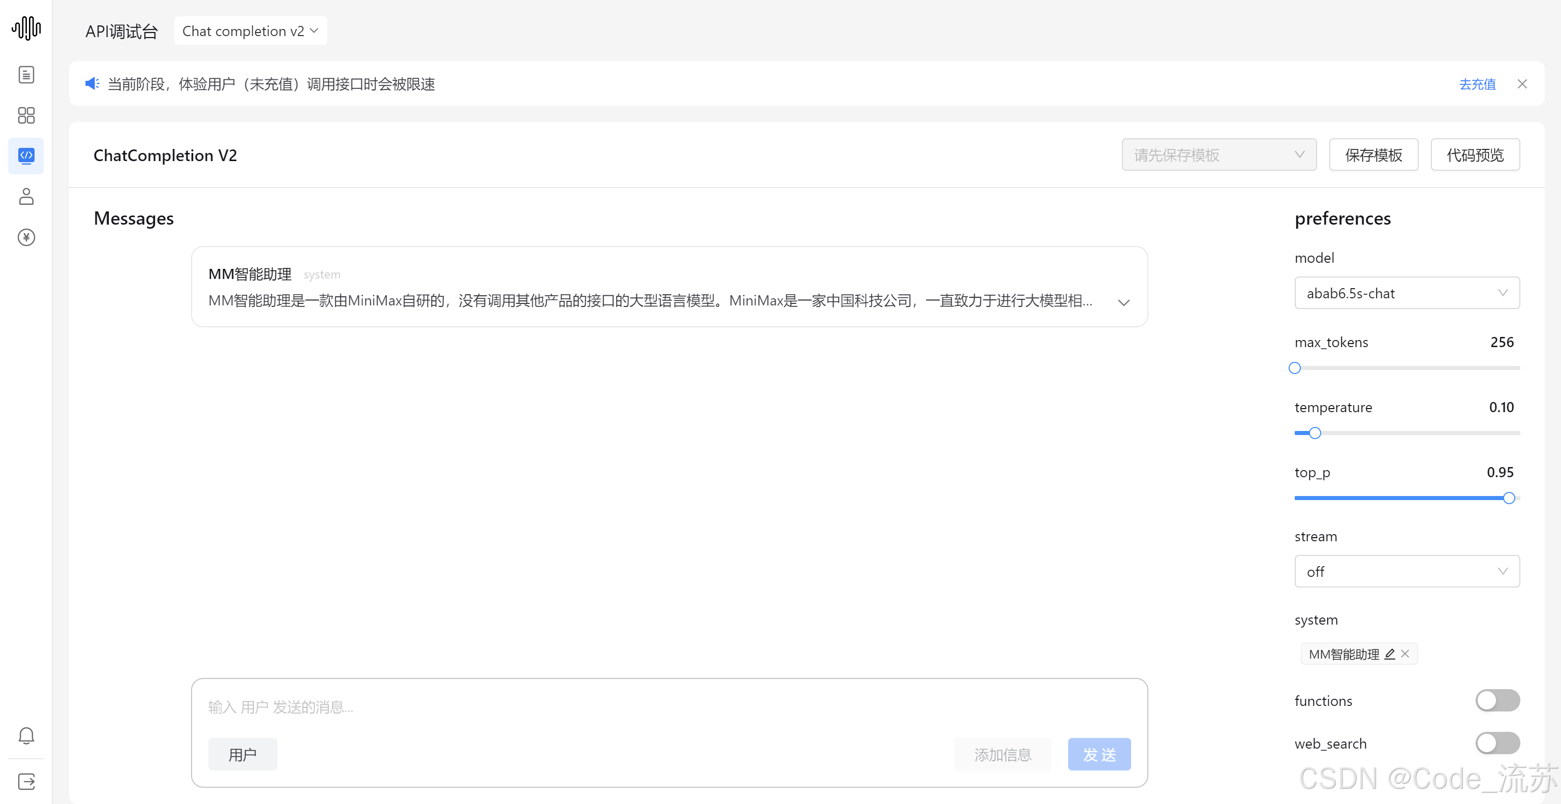
Task: Click the temperature slider handle
Action: click(1315, 433)
